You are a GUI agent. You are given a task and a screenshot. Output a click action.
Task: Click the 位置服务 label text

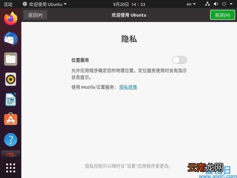[x=80, y=60]
